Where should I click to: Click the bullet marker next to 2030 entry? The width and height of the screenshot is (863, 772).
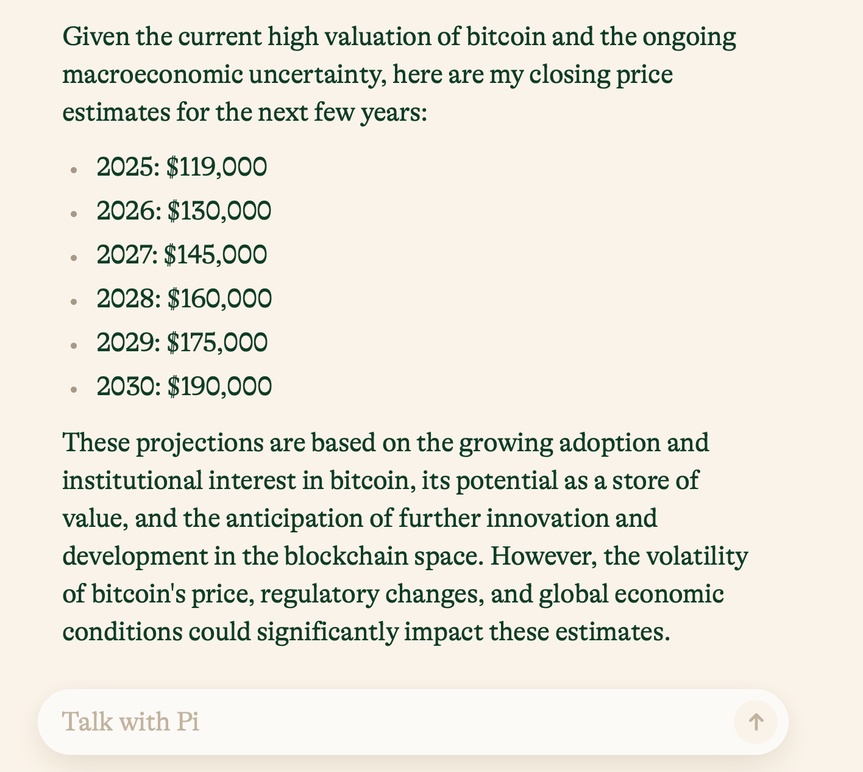(x=74, y=390)
